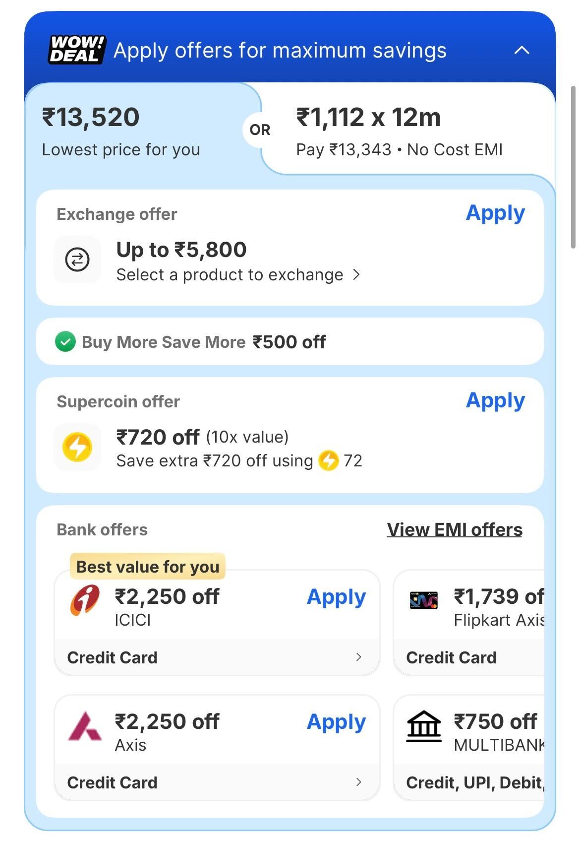This screenshot has width=580, height=844.
Task: Click the MULTIBANK building icon
Action: [x=423, y=726]
